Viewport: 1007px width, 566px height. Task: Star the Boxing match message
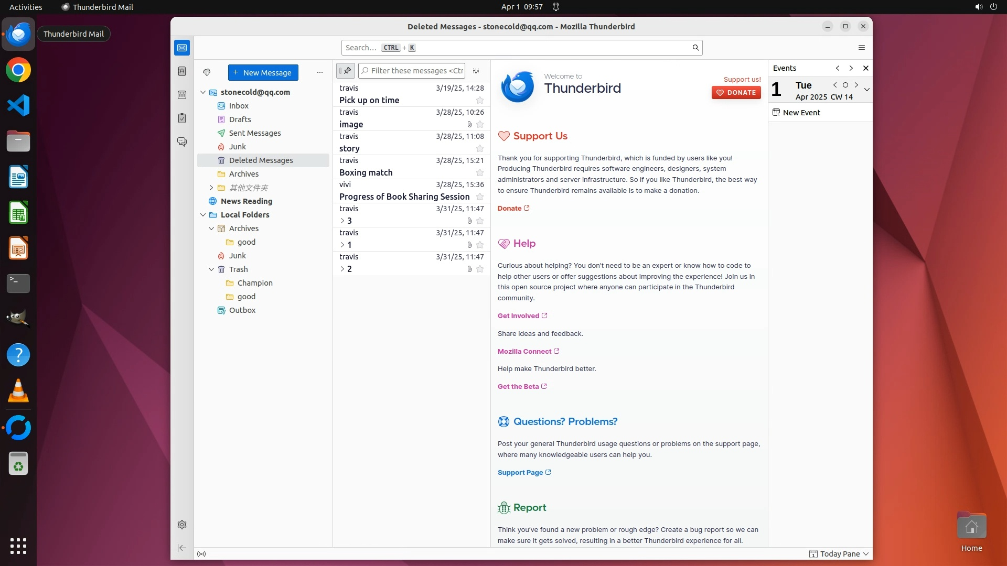tap(479, 172)
